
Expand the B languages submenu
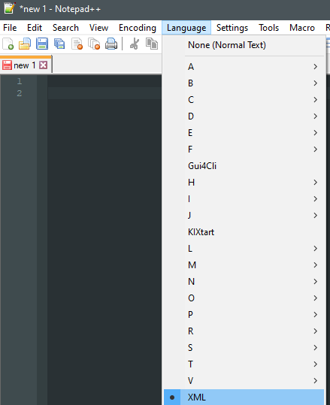244,83
